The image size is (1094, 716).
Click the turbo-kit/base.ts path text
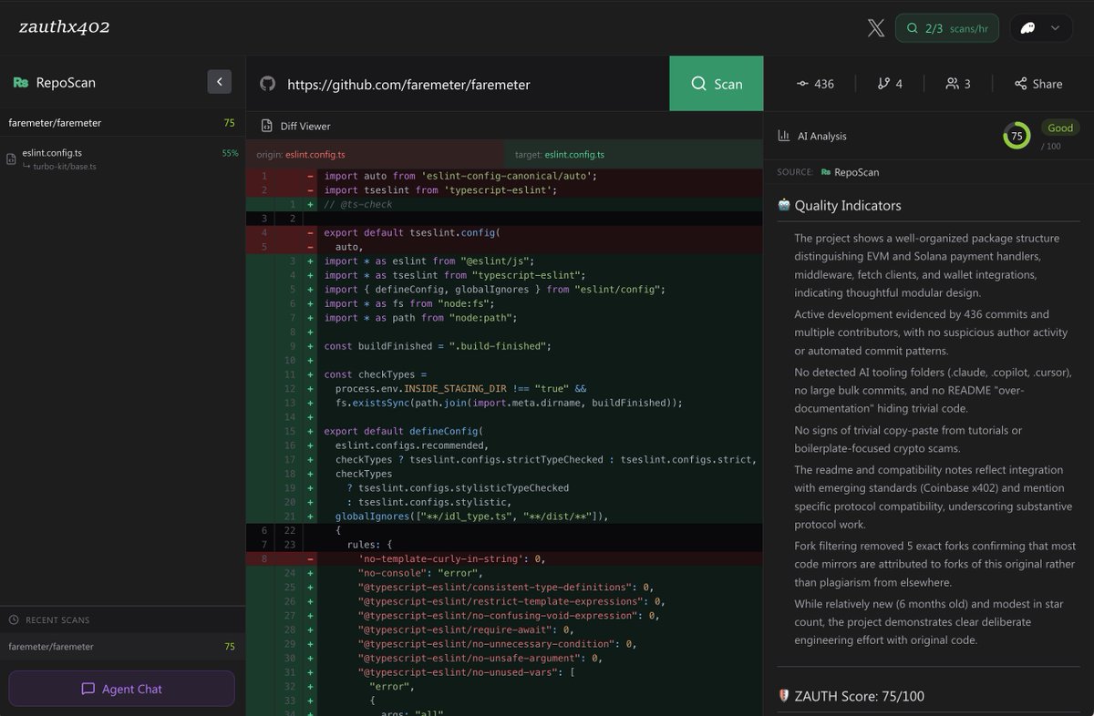click(67, 167)
